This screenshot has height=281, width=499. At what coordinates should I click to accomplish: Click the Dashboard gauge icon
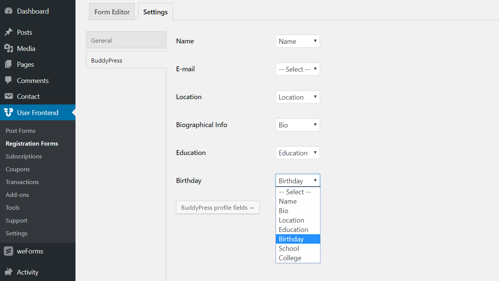pos(8,11)
